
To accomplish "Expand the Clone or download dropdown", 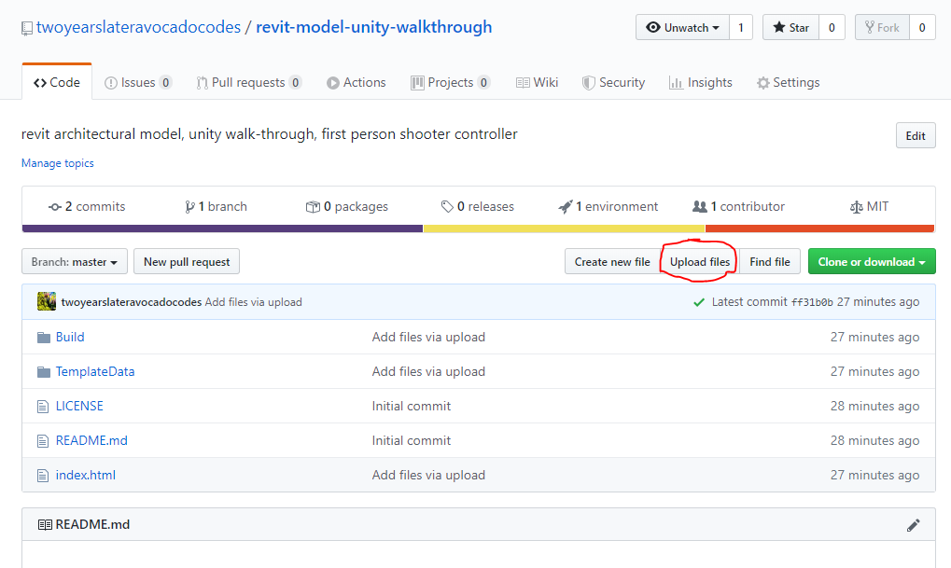I will coord(872,262).
